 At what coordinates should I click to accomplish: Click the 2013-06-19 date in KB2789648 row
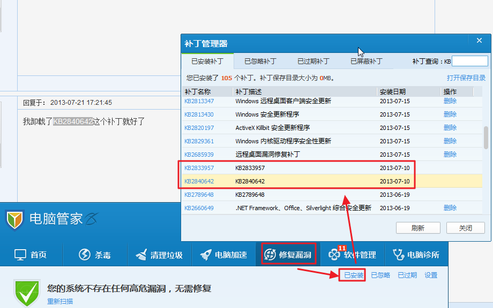(394, 195)
